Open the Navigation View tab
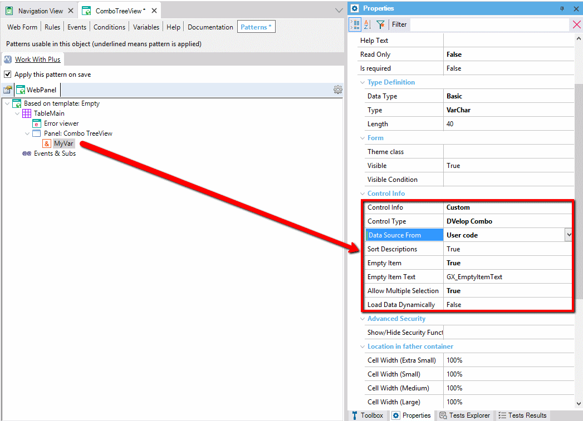Screen dimensions: 583x421 (x=40, y=11)
